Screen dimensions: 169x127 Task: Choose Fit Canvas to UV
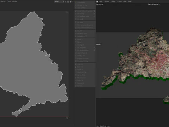[85, 36]
